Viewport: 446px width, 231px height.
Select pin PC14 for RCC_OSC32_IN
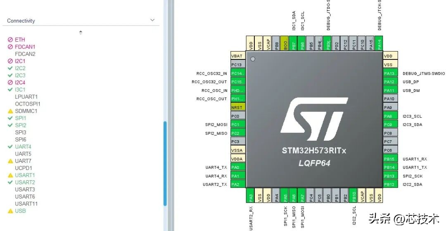tap(238, 73)
